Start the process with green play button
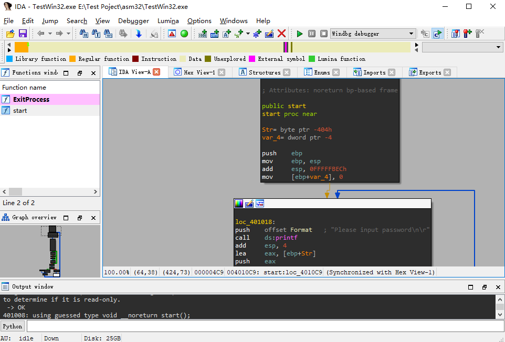The width and height of the screenshot is (505, 342). [300, 34]
